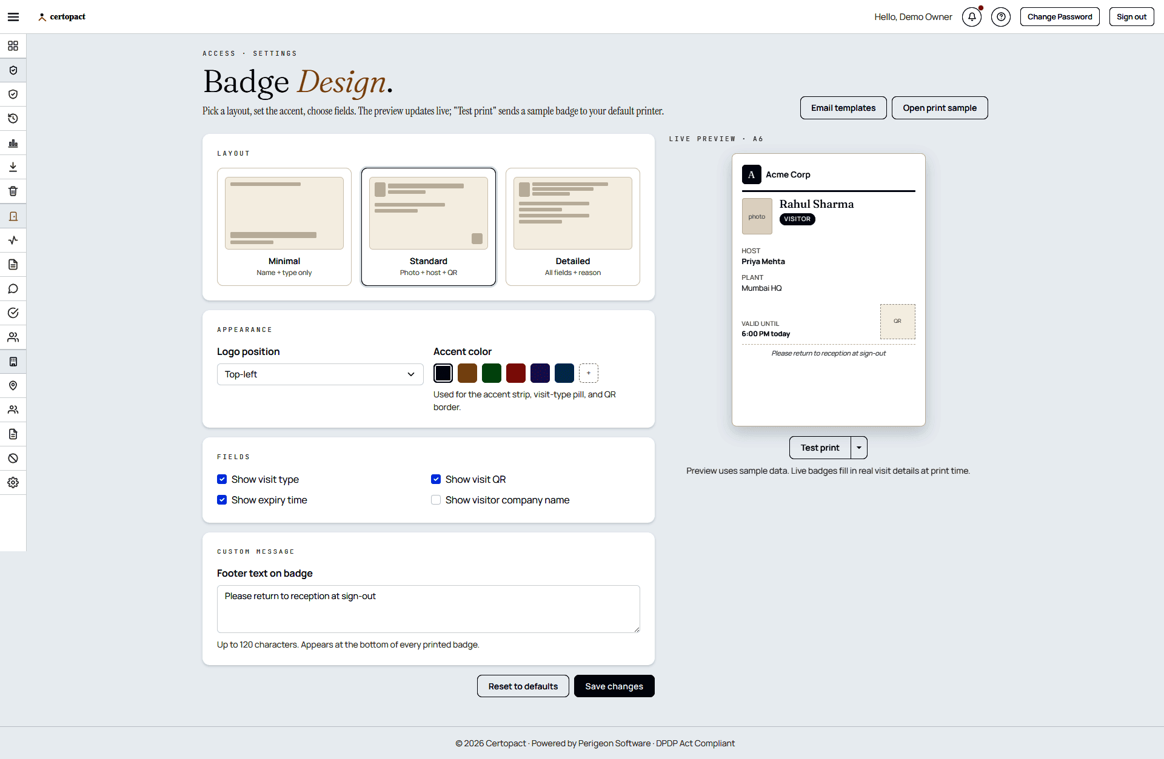Add a custom accent color
The height and width of the screenshot is (759, 1164).
(x=589, y=373)
